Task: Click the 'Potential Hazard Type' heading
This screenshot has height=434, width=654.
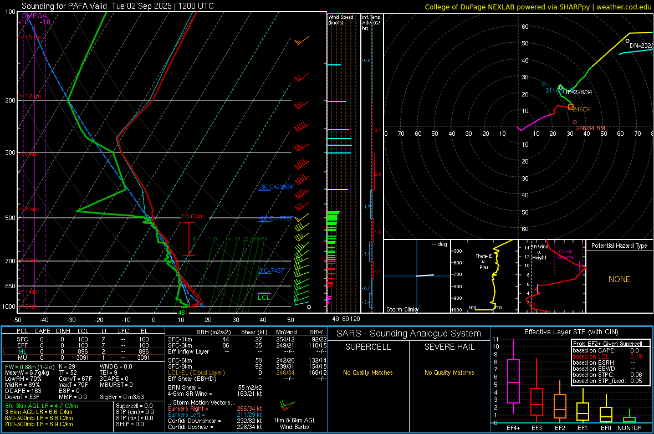Action: 619,246
